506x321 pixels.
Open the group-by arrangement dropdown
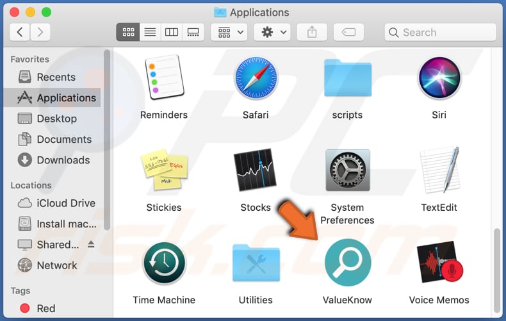(x=229, y=32)
